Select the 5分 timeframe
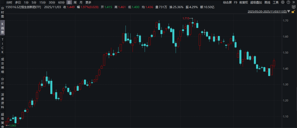 (x=34, y=2)
